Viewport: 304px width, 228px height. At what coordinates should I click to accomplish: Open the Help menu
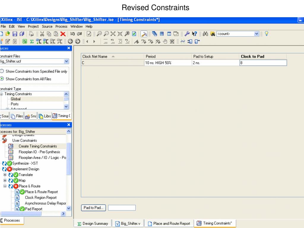[89, 26]
